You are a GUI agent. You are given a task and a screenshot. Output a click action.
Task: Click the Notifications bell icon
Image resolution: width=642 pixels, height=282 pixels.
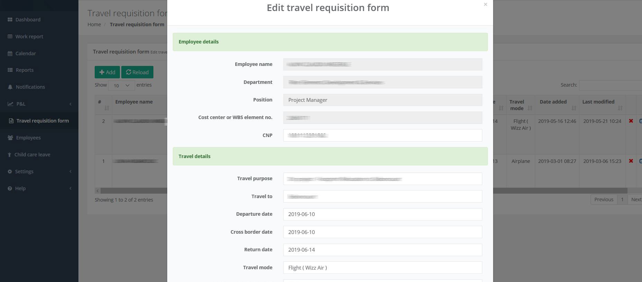10,87
